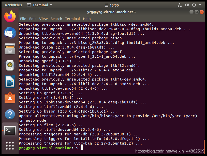Image resolution: width=207 pixels, height=156 pixels.
Task: Click the 'update-alternatives: using /usr/bin/bison.yacc' line
Action: (x=108, y=116)
